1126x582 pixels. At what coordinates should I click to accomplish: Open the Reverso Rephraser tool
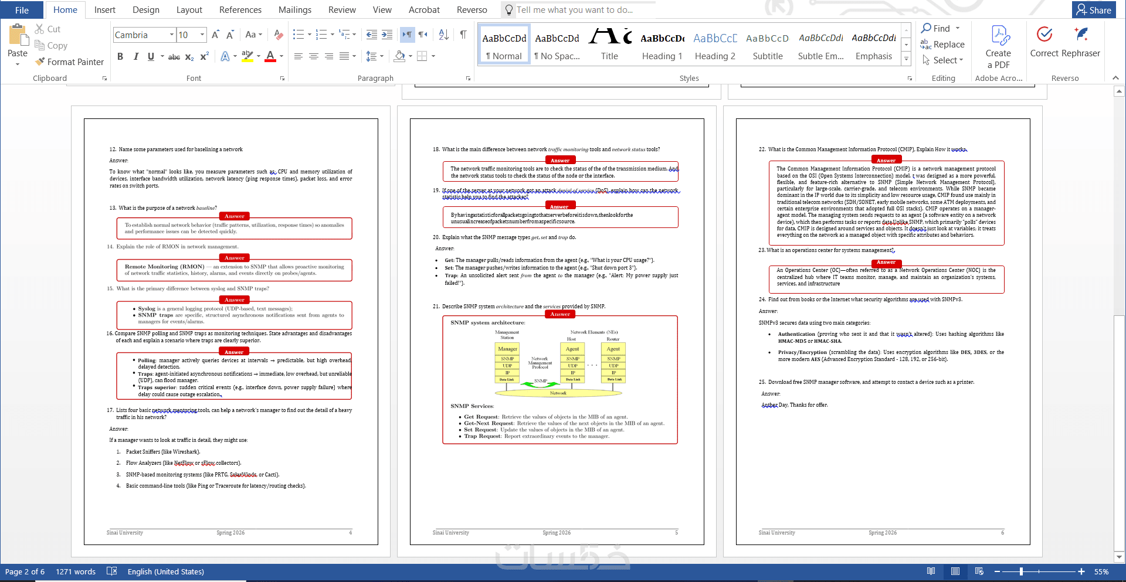(x=1081, y=41)
